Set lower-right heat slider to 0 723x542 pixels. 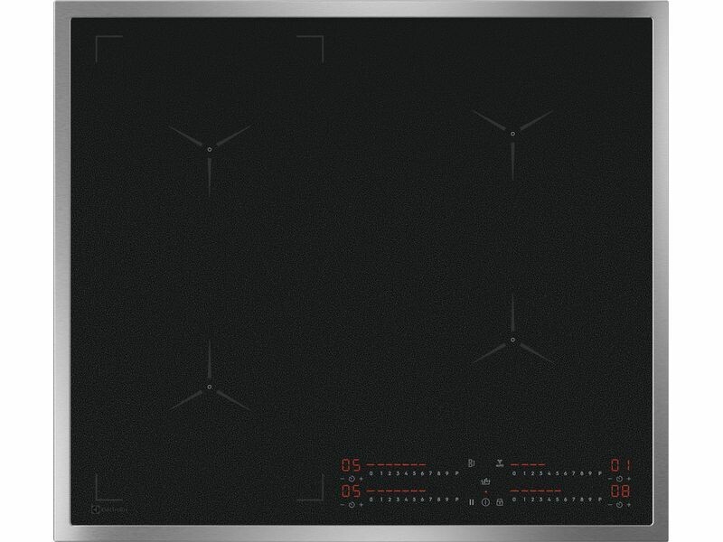point(514,498)
